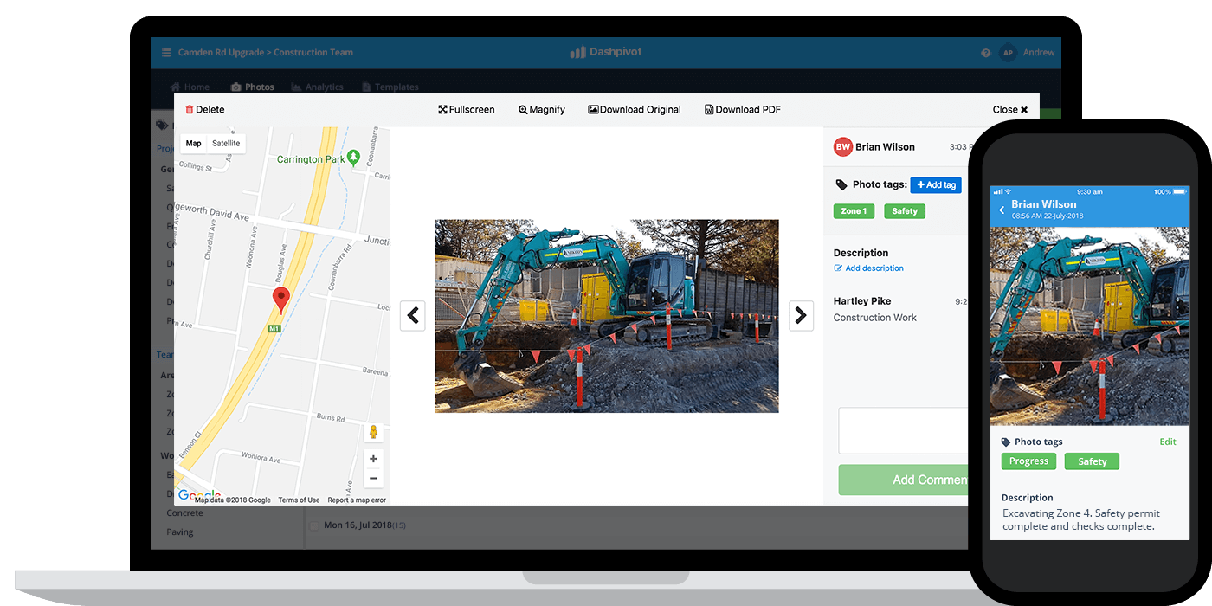Click the Andrew username in header

click(x=1039, y=53)
